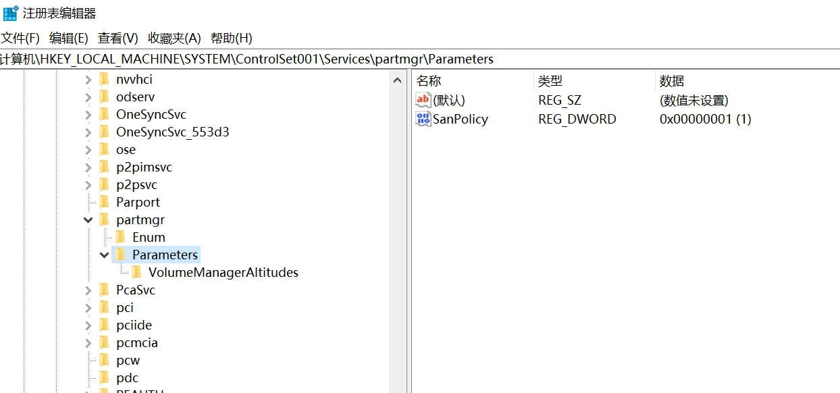Select the VolumeManagerAltitudes subkey
The image size is (840, 393).
click(223, 273)
